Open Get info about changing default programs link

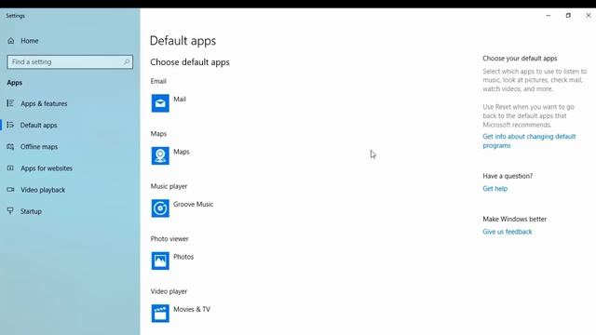pos(529,141)
